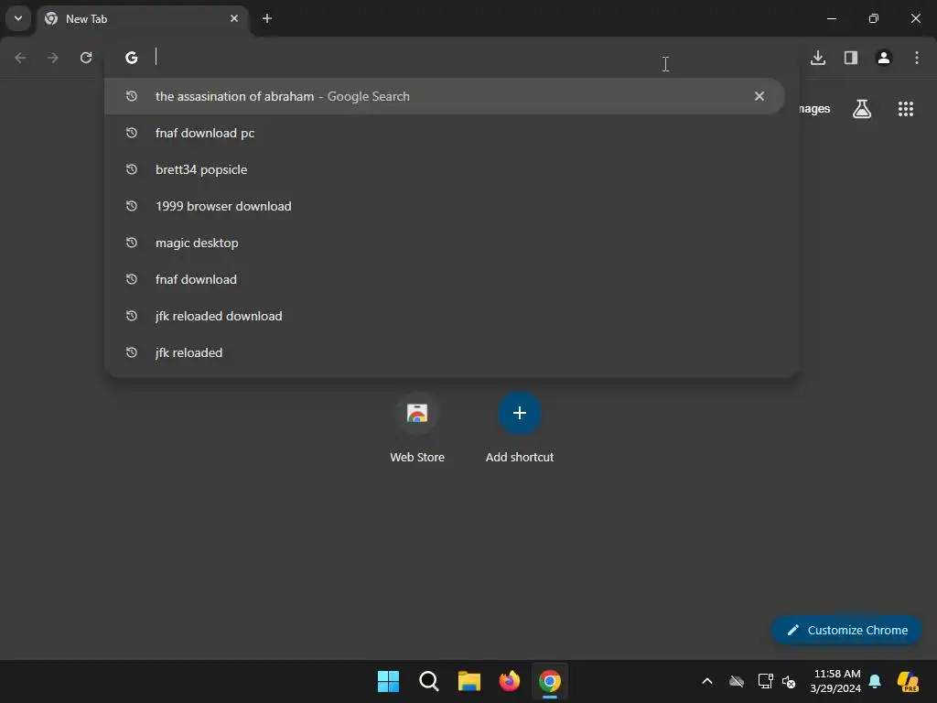This screenshot has height=703, width=937.
Task: Click the network display tray icon
Action: [x=766, y=681]
